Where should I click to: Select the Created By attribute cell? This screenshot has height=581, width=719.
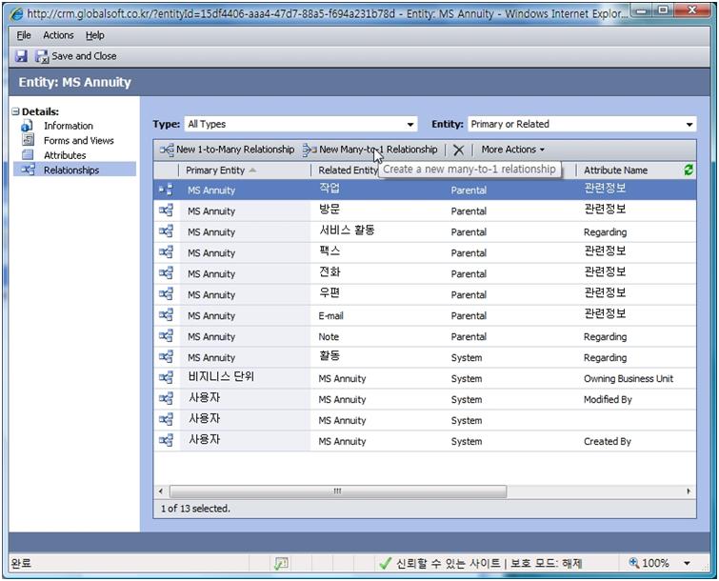(608, 441)
